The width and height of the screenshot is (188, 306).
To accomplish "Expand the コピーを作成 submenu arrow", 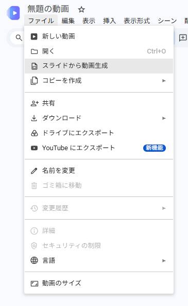I will tap(164, 81).
